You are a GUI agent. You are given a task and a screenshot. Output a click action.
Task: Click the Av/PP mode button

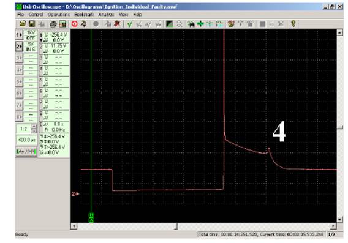pos(26,152)
